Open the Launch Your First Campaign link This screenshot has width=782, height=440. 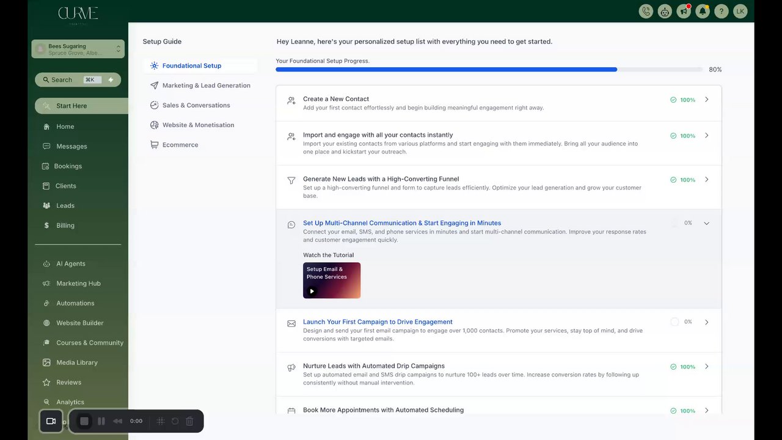point(378,322)
